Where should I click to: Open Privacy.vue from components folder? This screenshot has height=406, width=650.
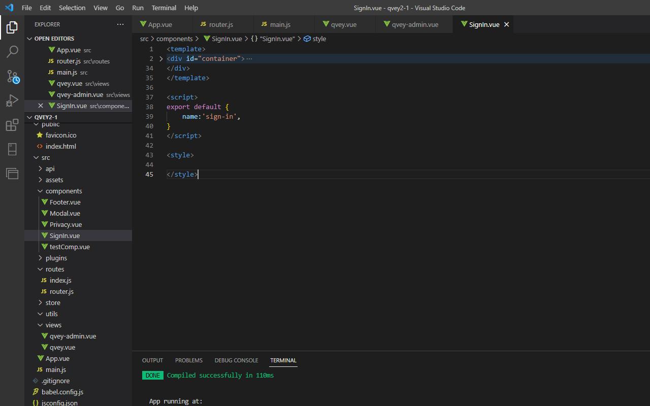[78, 224]
